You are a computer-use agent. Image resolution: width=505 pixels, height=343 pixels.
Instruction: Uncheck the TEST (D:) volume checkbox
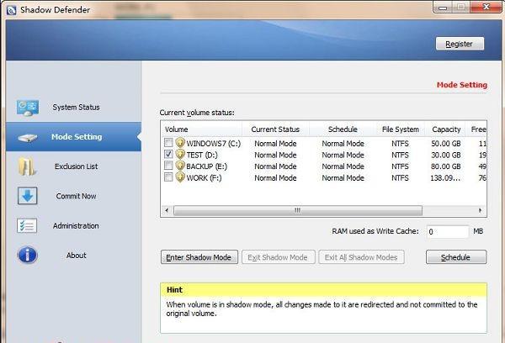pos(168,154)
